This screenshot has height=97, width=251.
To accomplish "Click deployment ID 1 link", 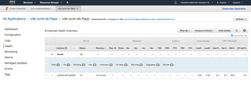I will pos(113,75).
